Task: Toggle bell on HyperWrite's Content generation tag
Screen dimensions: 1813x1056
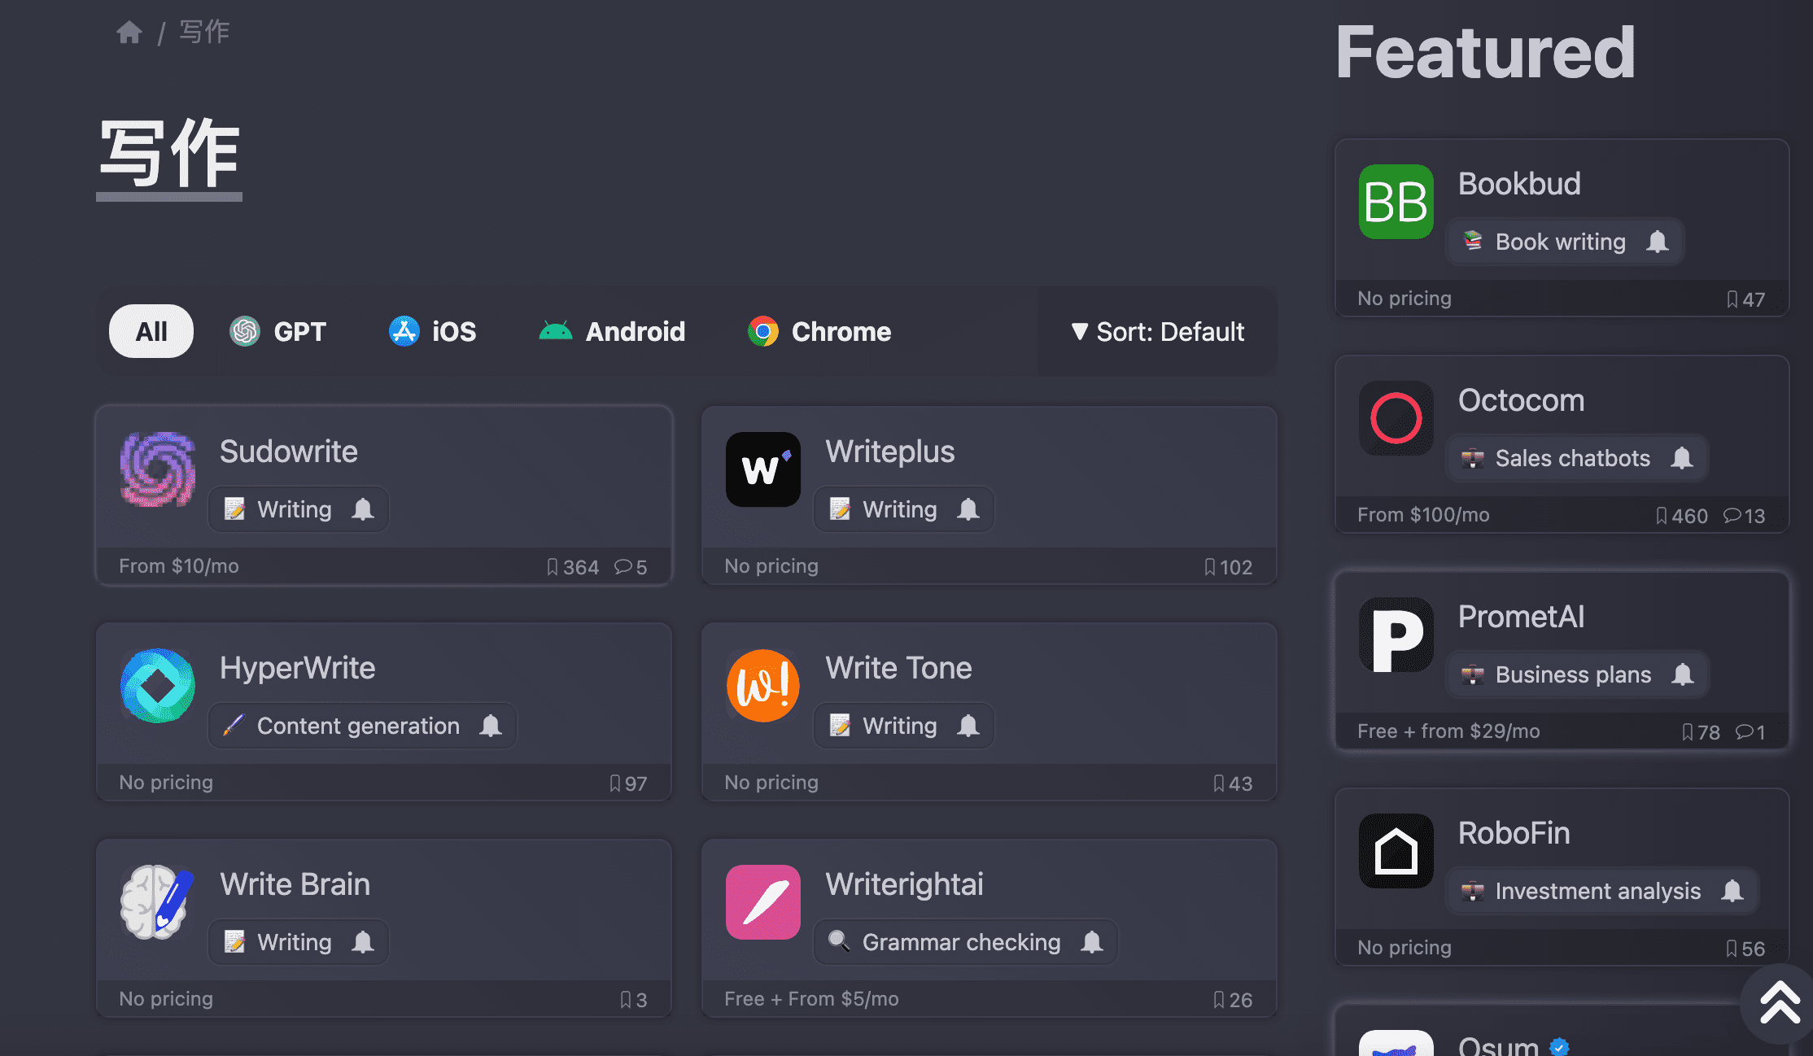Action: click(491, 726)
